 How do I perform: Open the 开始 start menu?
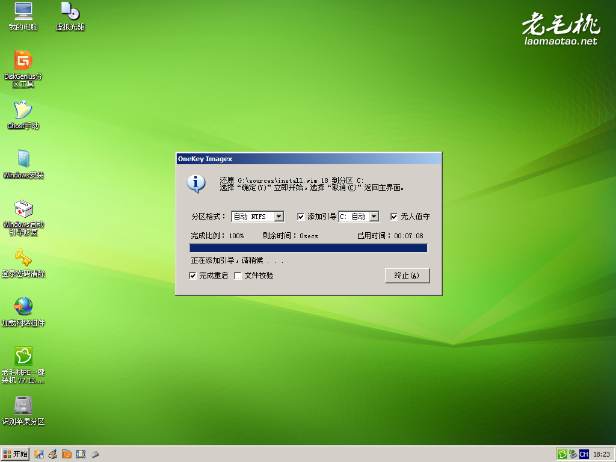coord(15,454)
